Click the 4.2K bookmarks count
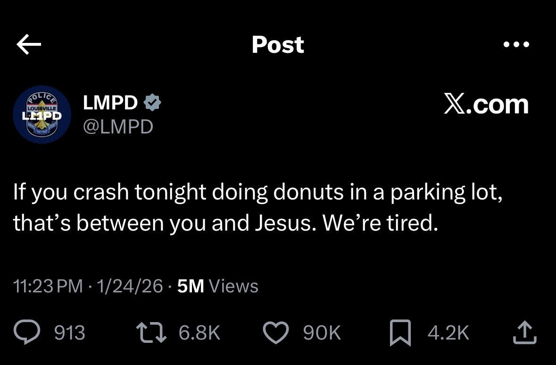 [448, 333]
